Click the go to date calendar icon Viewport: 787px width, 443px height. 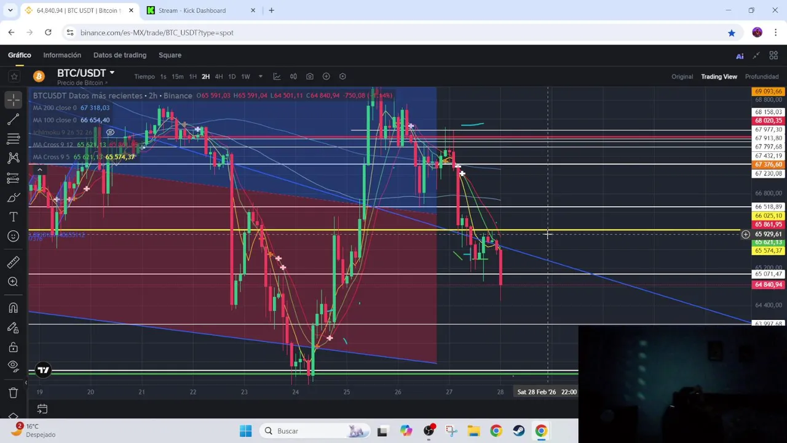point(42,409)
